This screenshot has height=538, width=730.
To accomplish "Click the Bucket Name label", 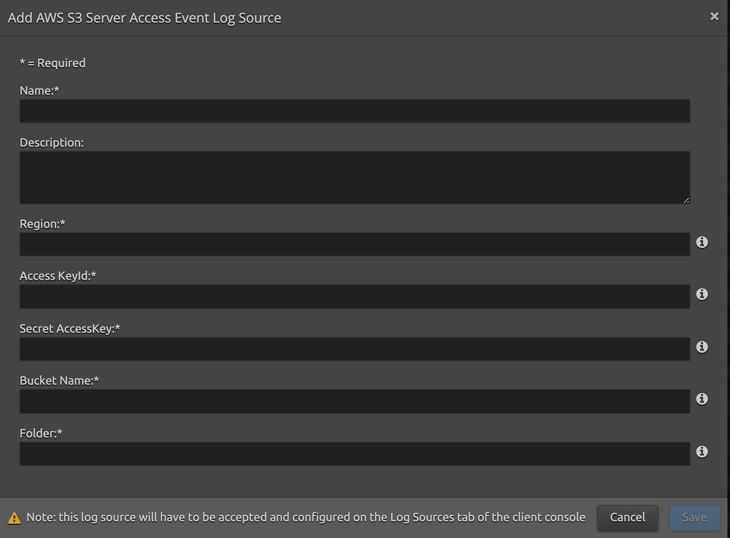I will point(59,380).
